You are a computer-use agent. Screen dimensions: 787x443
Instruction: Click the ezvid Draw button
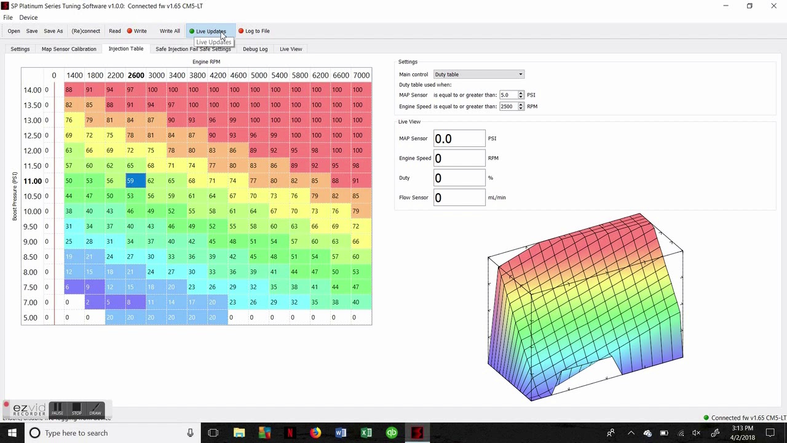(95, 409)
